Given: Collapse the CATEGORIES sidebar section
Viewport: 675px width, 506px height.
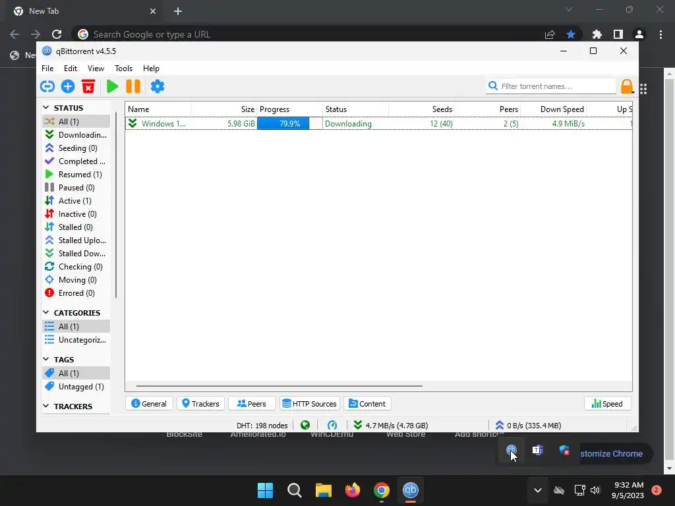Looking at the screenshot, I should (46, 312).
